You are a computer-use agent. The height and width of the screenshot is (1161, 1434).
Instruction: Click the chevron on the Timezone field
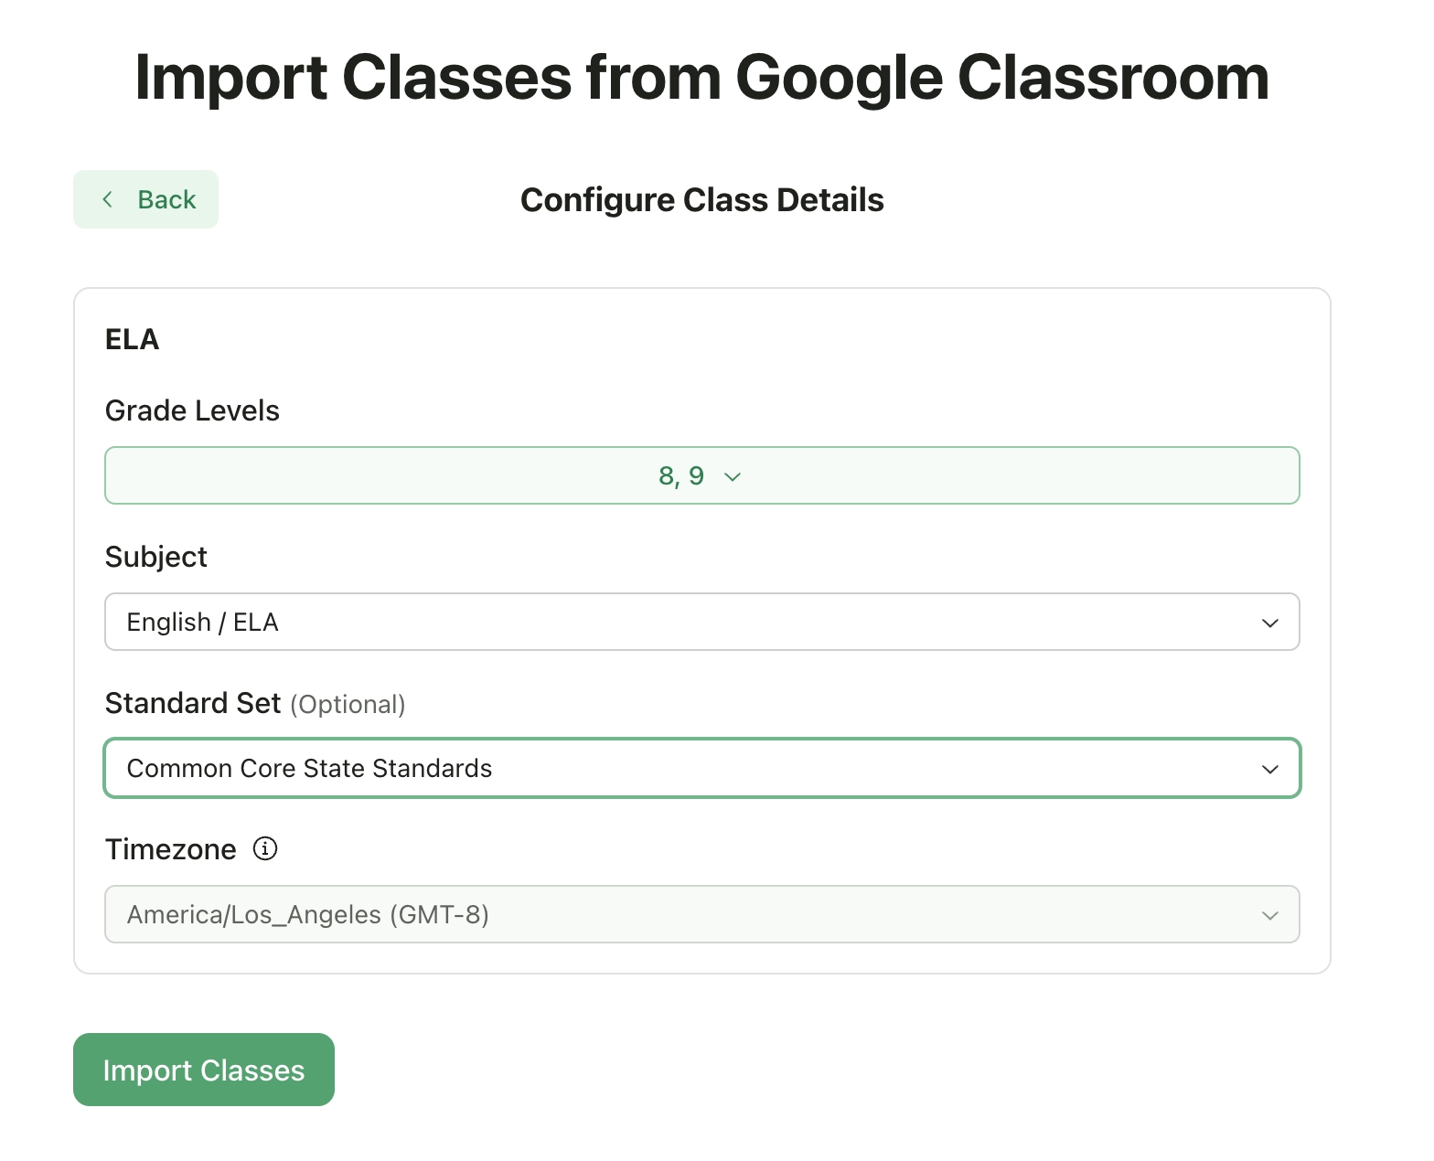pos(1270,914)
